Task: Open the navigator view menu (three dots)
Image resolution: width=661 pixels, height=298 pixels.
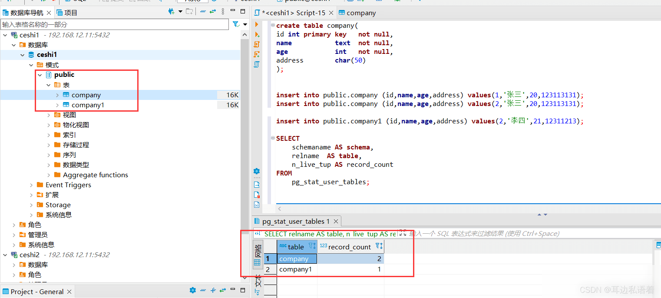Action: (x=223, y=12)
